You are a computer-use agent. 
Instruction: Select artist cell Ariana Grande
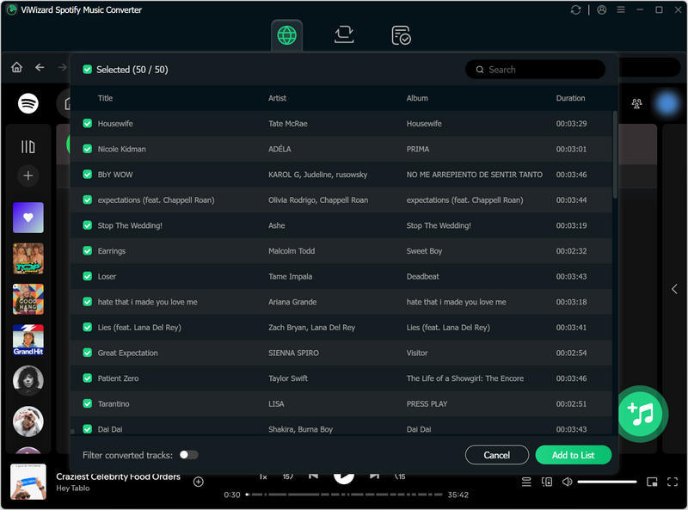(x=292, y=302)
